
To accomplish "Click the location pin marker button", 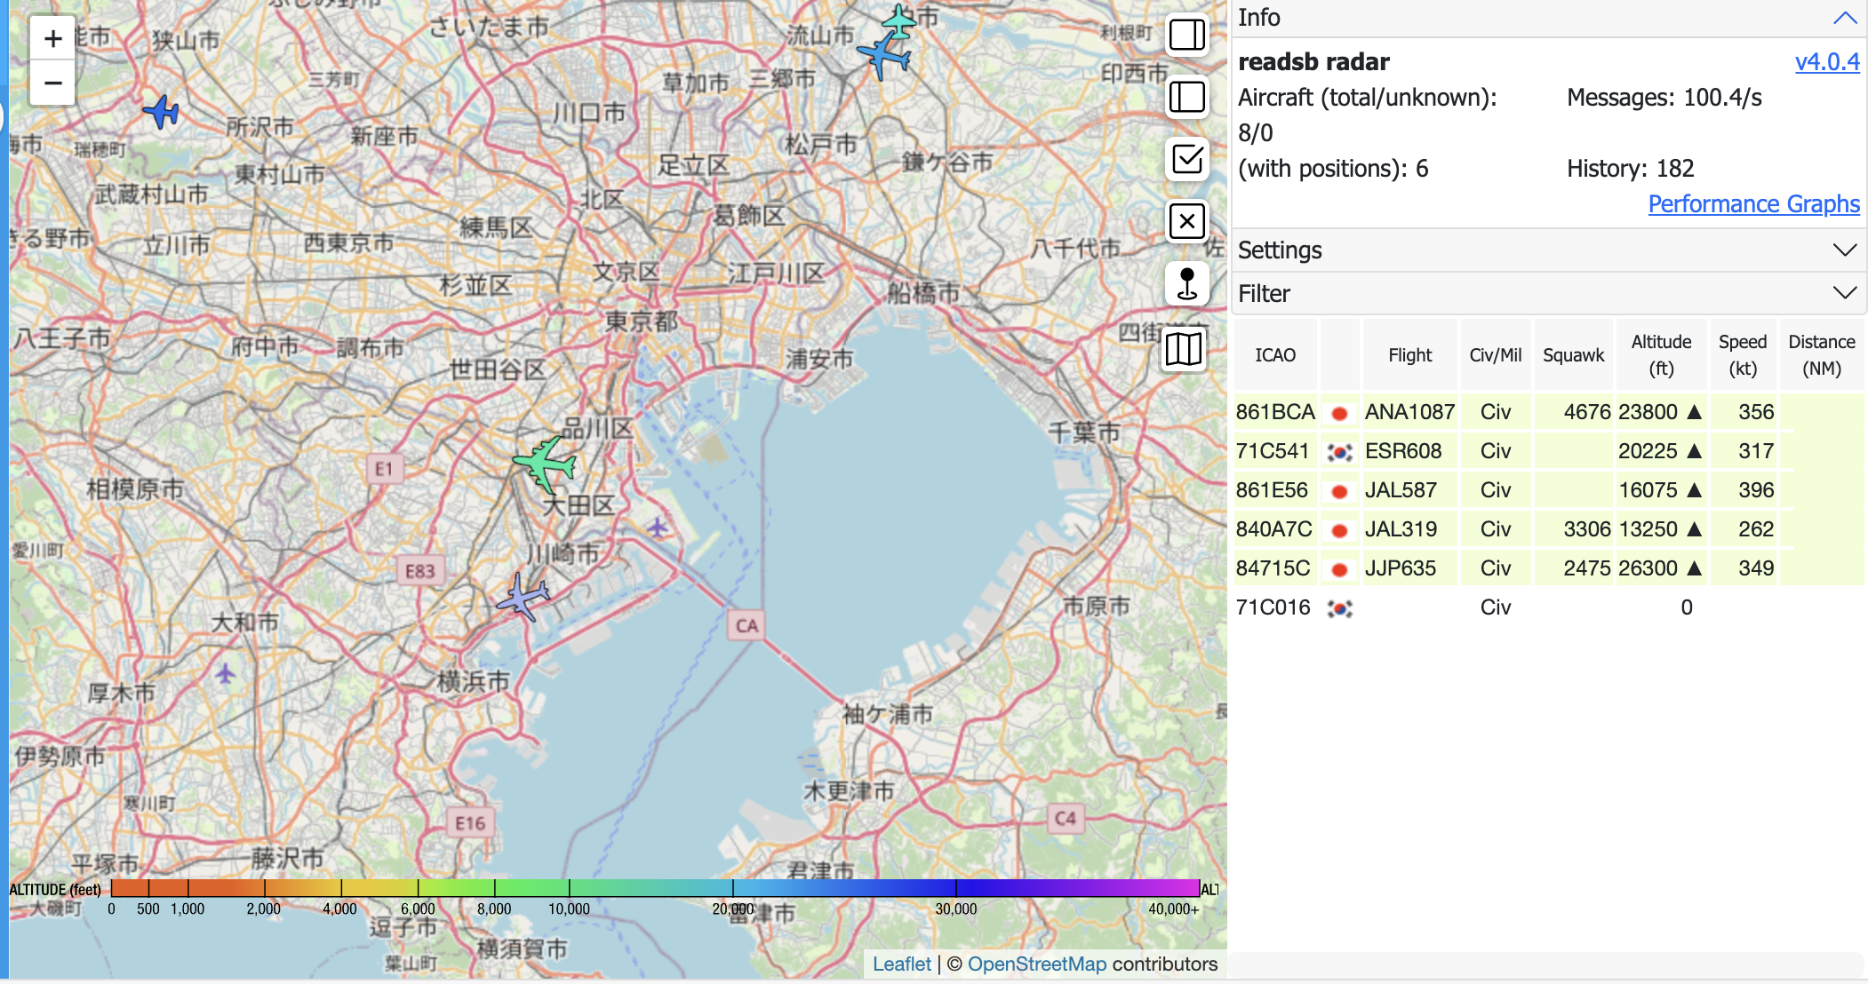I will 1186,283.
